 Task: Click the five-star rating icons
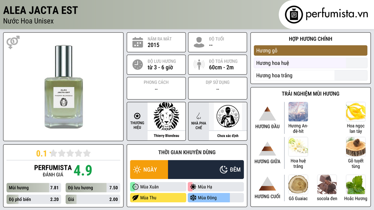click(70, 153)
